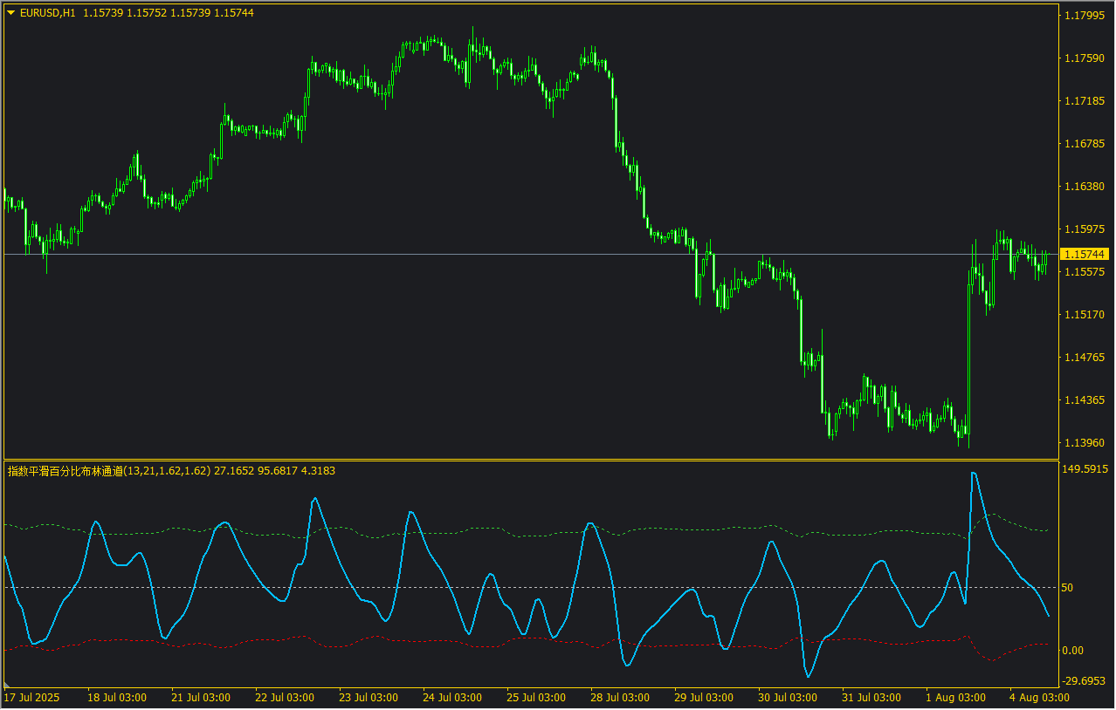The height and width of the screenshot is (710, 1116).
Task: Click the indicator value 27.1652
Action: click(234, 471)
